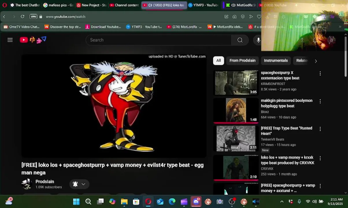Go back with the browser back arrow
Image resolution: width=348 pixels, height=208 pixels.
coord(4,17)
